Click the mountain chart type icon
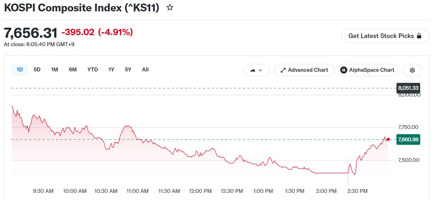 coord(253,70)
